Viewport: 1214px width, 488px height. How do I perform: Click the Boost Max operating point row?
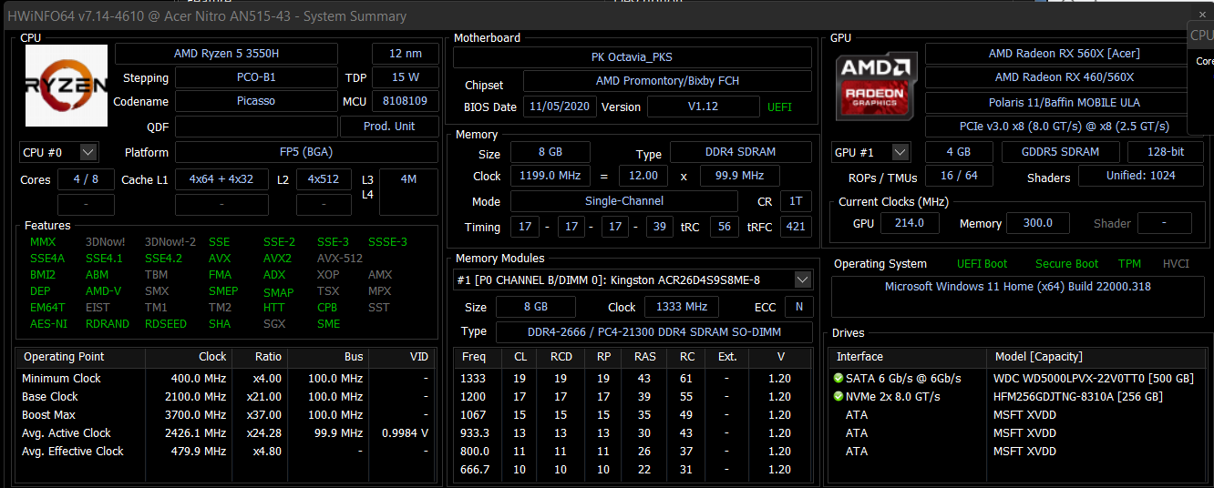tap(225, 415)
